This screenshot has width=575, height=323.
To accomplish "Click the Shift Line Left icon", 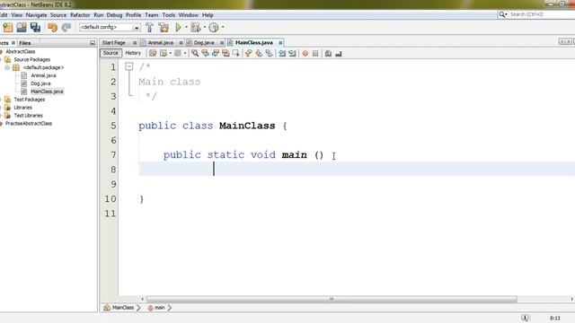I will click(282, 54).
